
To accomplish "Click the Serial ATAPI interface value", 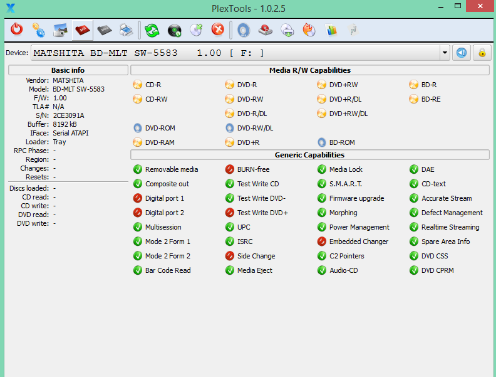I will pos(71,133).
